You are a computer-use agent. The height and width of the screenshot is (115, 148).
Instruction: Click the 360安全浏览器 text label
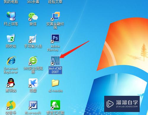(33, 70)
